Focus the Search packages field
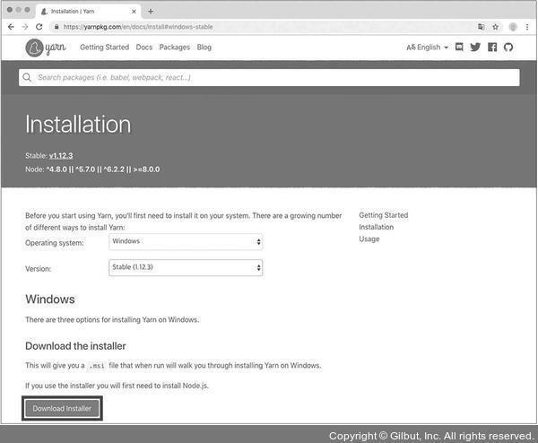This screenshot has width=538, height=443. pos(269,77)
